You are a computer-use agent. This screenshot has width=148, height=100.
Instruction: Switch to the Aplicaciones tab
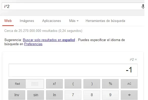52,21
